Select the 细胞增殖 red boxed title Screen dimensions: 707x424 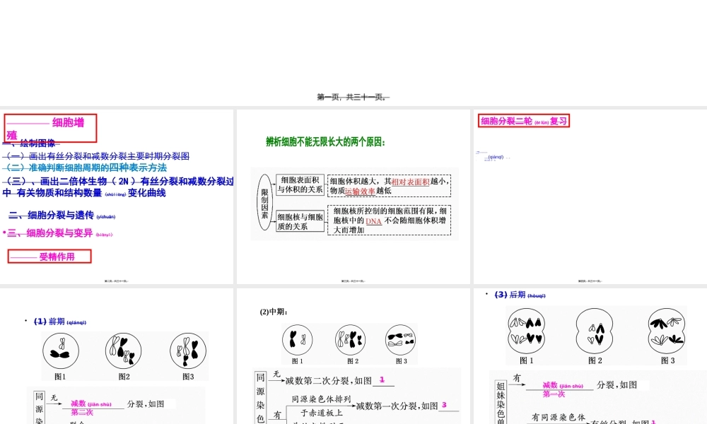coord(49,127)
